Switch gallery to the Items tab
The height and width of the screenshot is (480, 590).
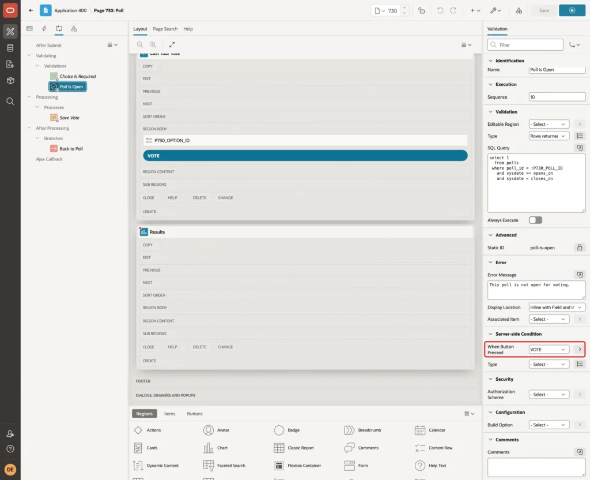point(170,414)
